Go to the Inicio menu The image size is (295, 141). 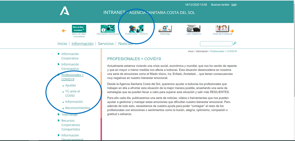62,43
